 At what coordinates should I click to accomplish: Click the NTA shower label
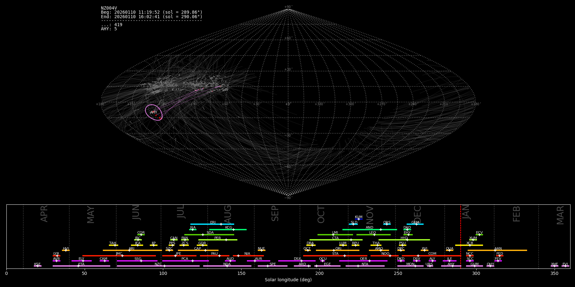click(x=365, y=264)
